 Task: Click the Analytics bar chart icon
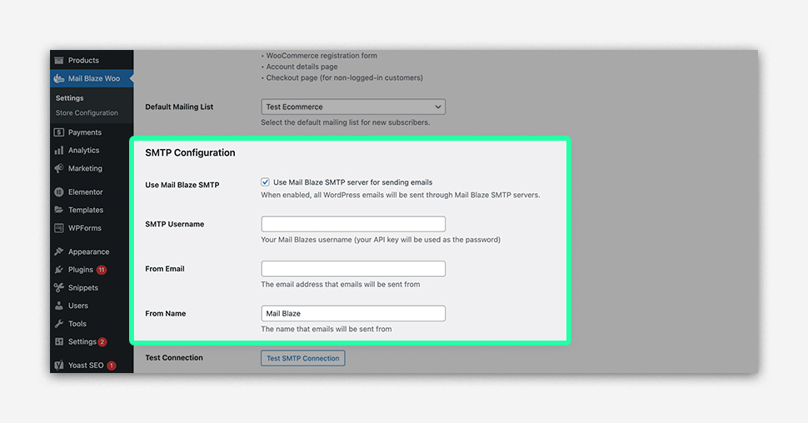59,151
